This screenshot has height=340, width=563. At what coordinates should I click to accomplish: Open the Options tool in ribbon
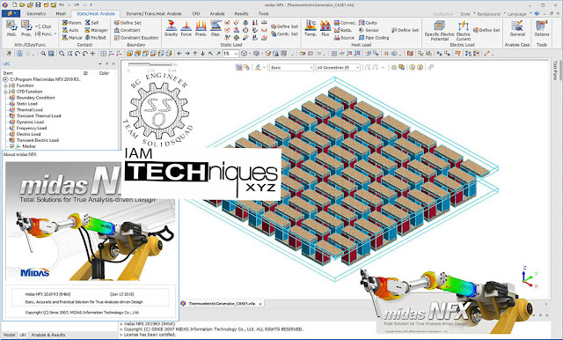pos(542,28)
